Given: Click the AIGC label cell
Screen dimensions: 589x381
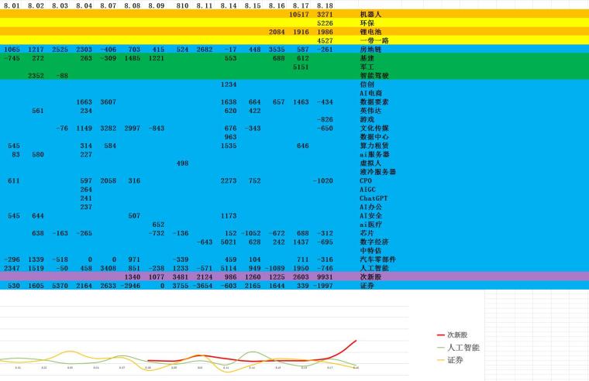Looking at the screenshot, I should [369, 189].
